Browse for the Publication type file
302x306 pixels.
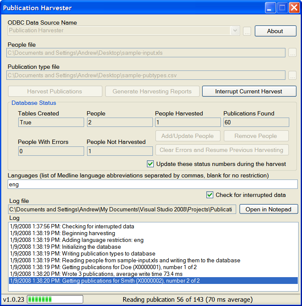292,75
